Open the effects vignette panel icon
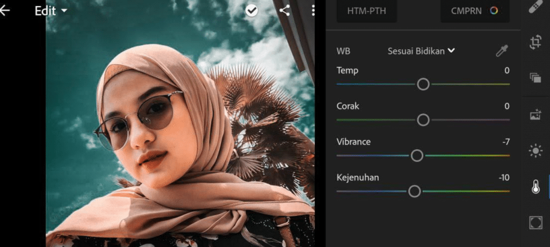 pos(535,223)
